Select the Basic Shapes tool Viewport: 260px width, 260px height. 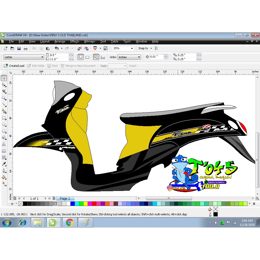click(x=4, y=138)
